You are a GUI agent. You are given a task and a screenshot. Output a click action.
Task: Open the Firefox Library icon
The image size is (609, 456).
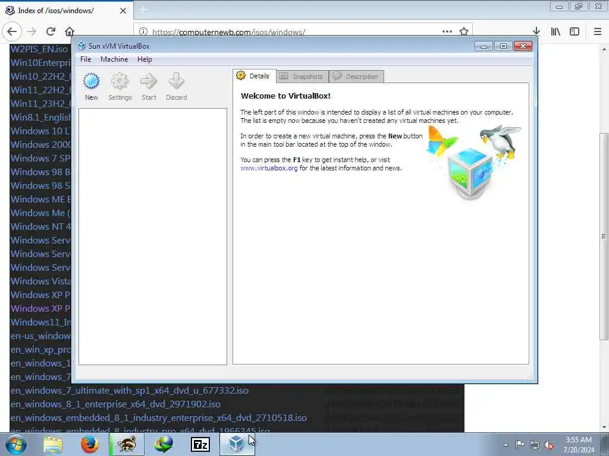(x=555, y=31)
